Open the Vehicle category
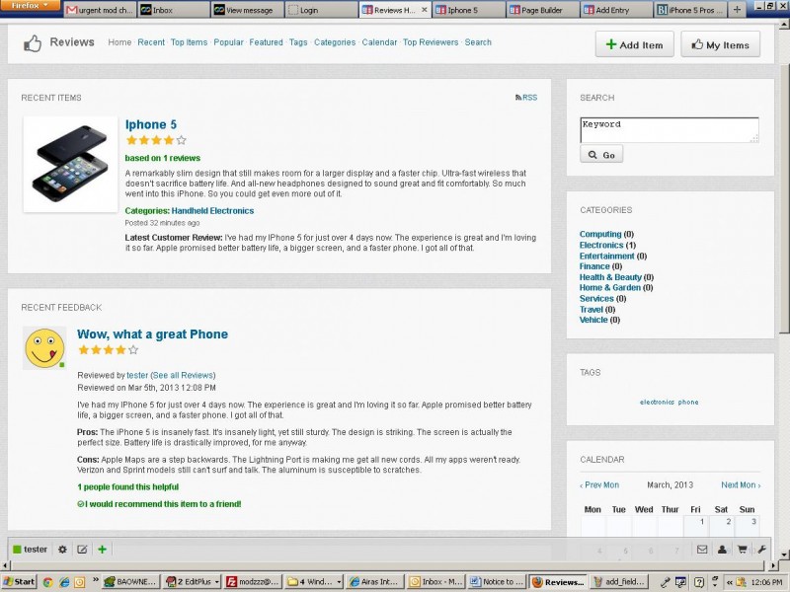 point(593,320)
